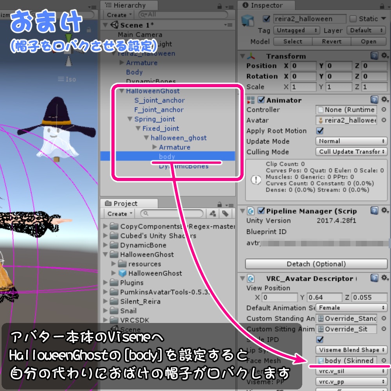Expand DynamicBone folder in Project
This screenshot has width=391, height=391.
[x=106, y=245]
